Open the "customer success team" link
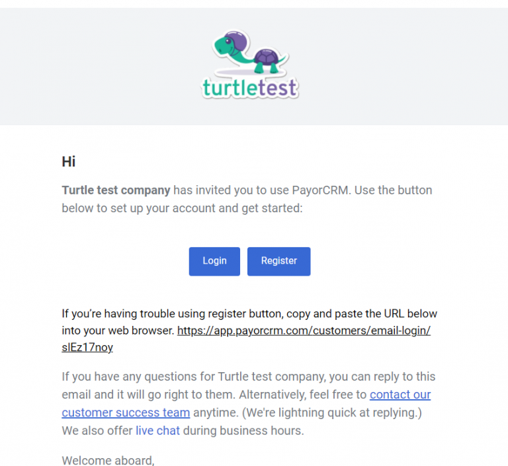Viewport: 508px width, 466px height. 126,412
